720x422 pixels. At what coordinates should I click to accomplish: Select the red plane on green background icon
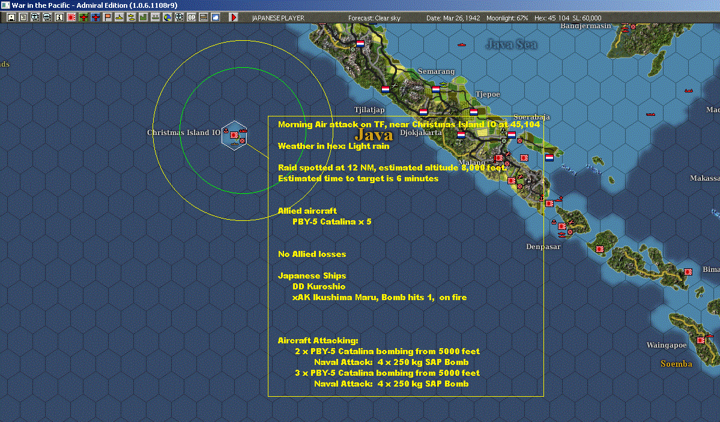coord(83,17)
